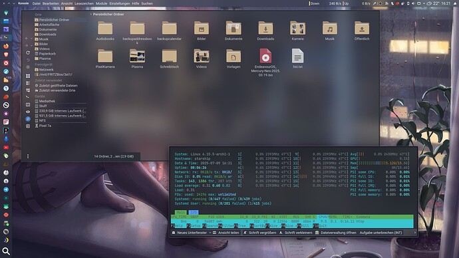The height and width of the screenshot is (258, 459).
Task: Open the Vorlagen folder
Action: click(x=233, y=59)
